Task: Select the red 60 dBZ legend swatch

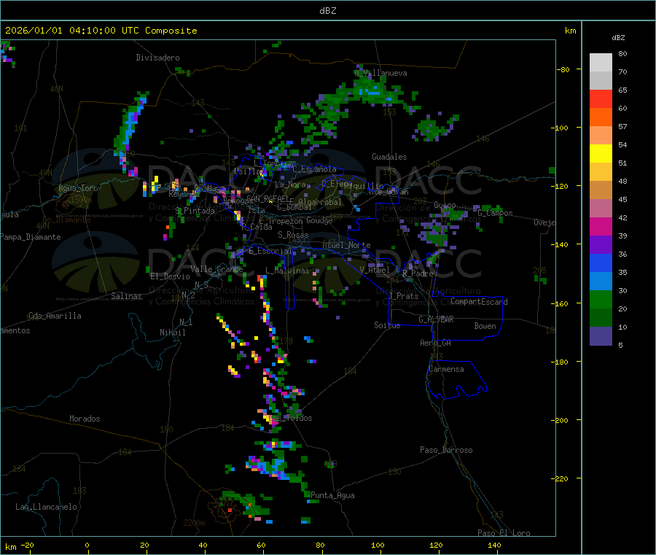Action: [x=601, y=98]
